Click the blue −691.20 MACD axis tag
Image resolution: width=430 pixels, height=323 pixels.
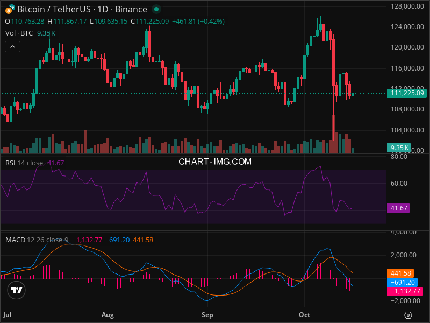402,282
